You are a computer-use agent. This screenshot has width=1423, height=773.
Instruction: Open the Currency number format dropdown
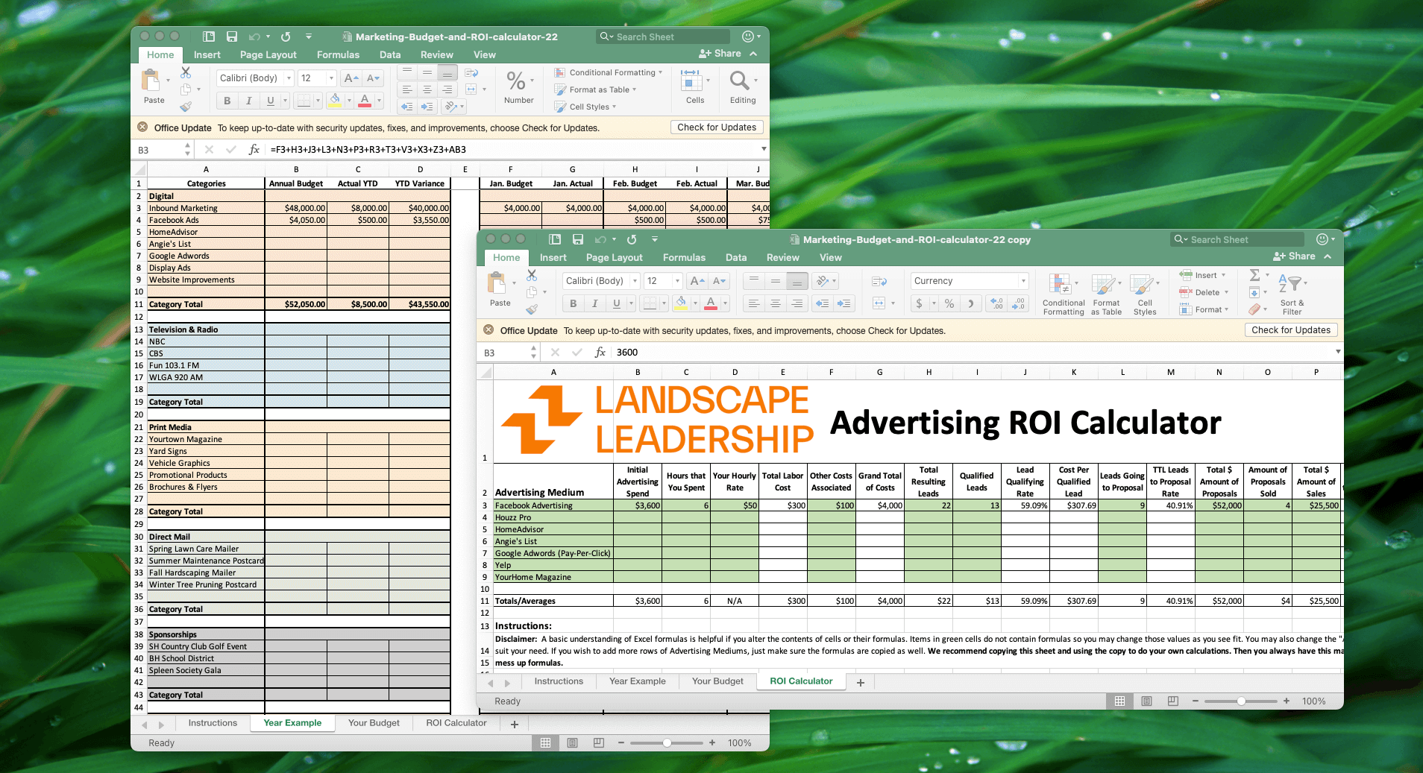[x=968, y=281]
